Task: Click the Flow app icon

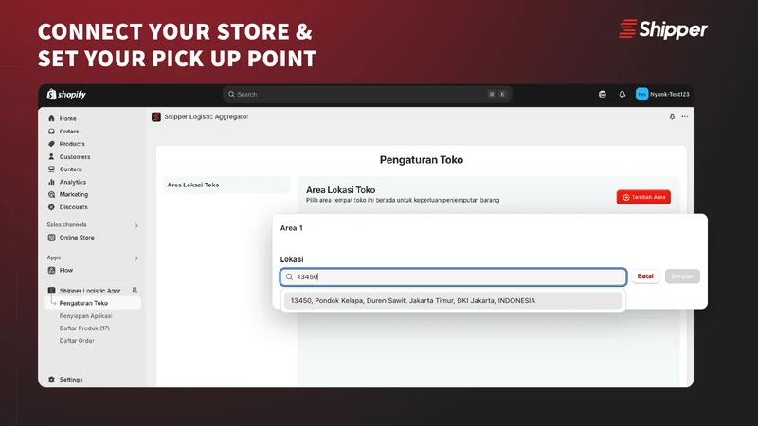Action: coord(51,271)
